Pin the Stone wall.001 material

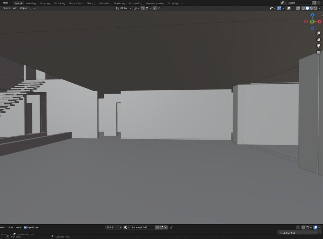[x=171, y=227]
